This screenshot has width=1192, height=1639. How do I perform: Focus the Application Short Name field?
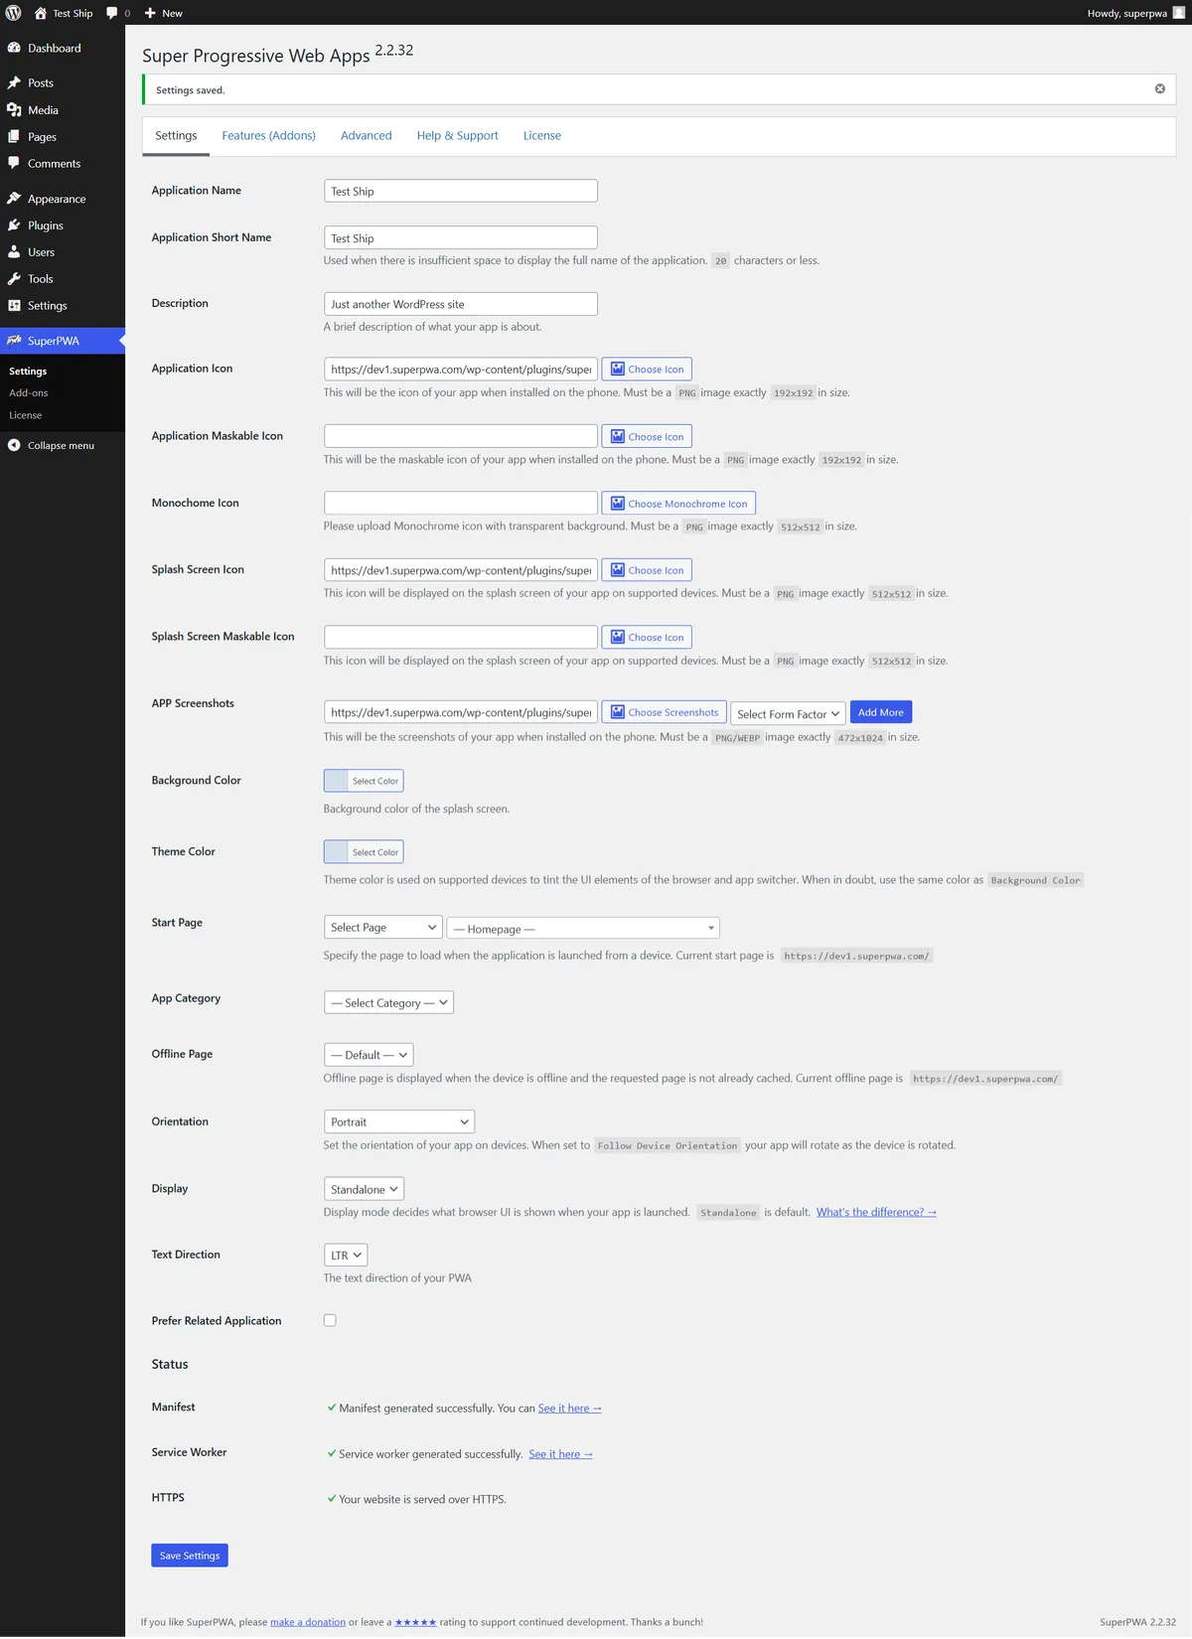pos(461,237)
